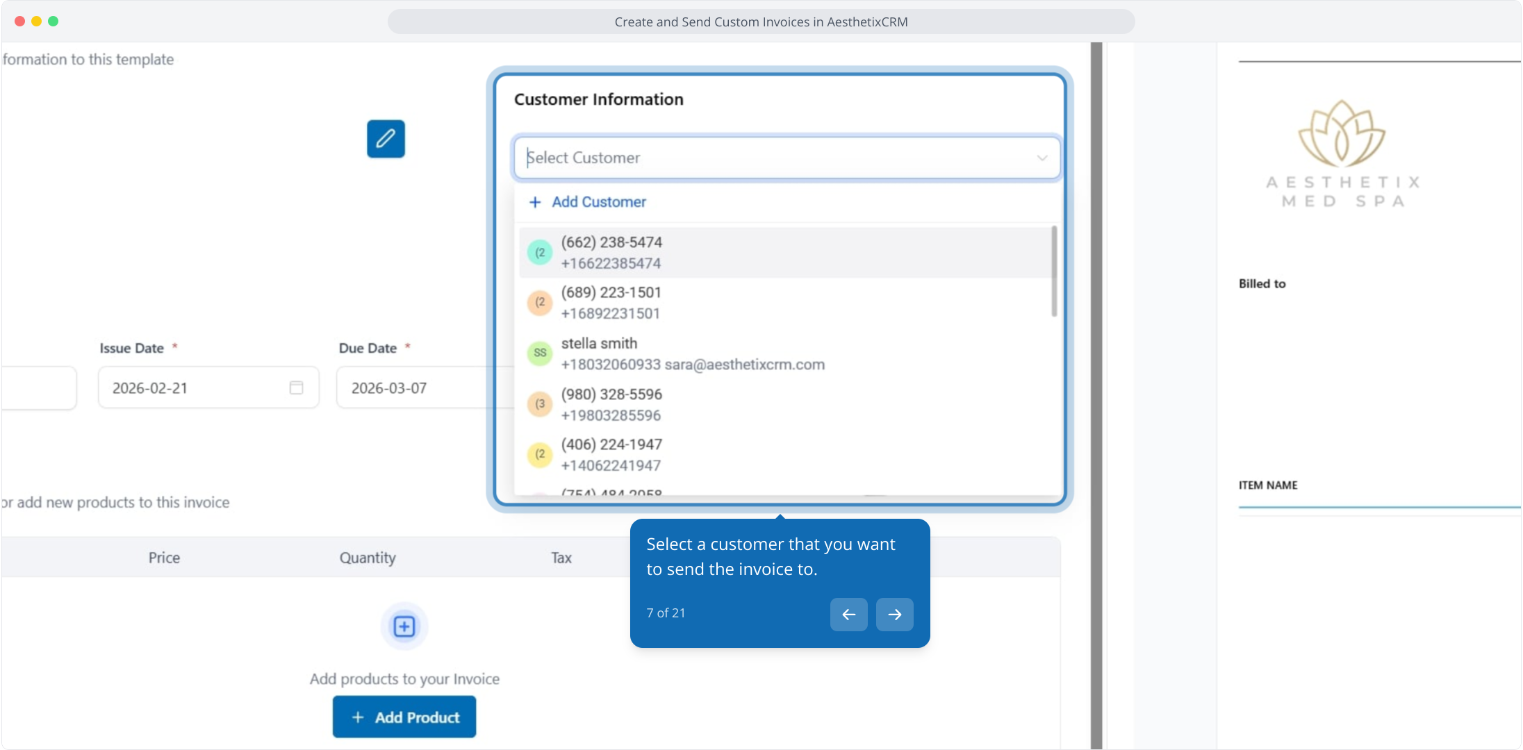Click the Aesthetix Med Spa lotus logo
The height and width of the screenshot is (750, 1523).
(x=1342, y=133)
